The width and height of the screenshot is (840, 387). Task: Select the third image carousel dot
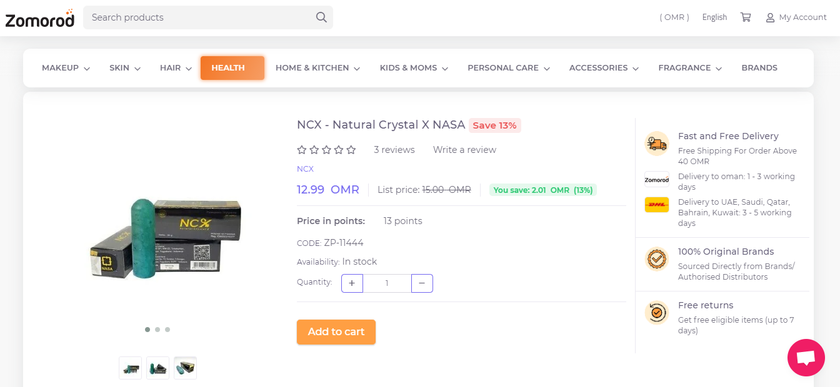pyautogui.click(x=167, y=330)
